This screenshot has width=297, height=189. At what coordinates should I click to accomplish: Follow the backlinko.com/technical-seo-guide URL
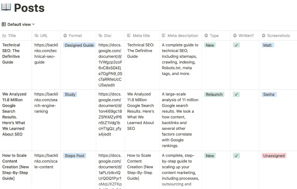tap(46, 53)
